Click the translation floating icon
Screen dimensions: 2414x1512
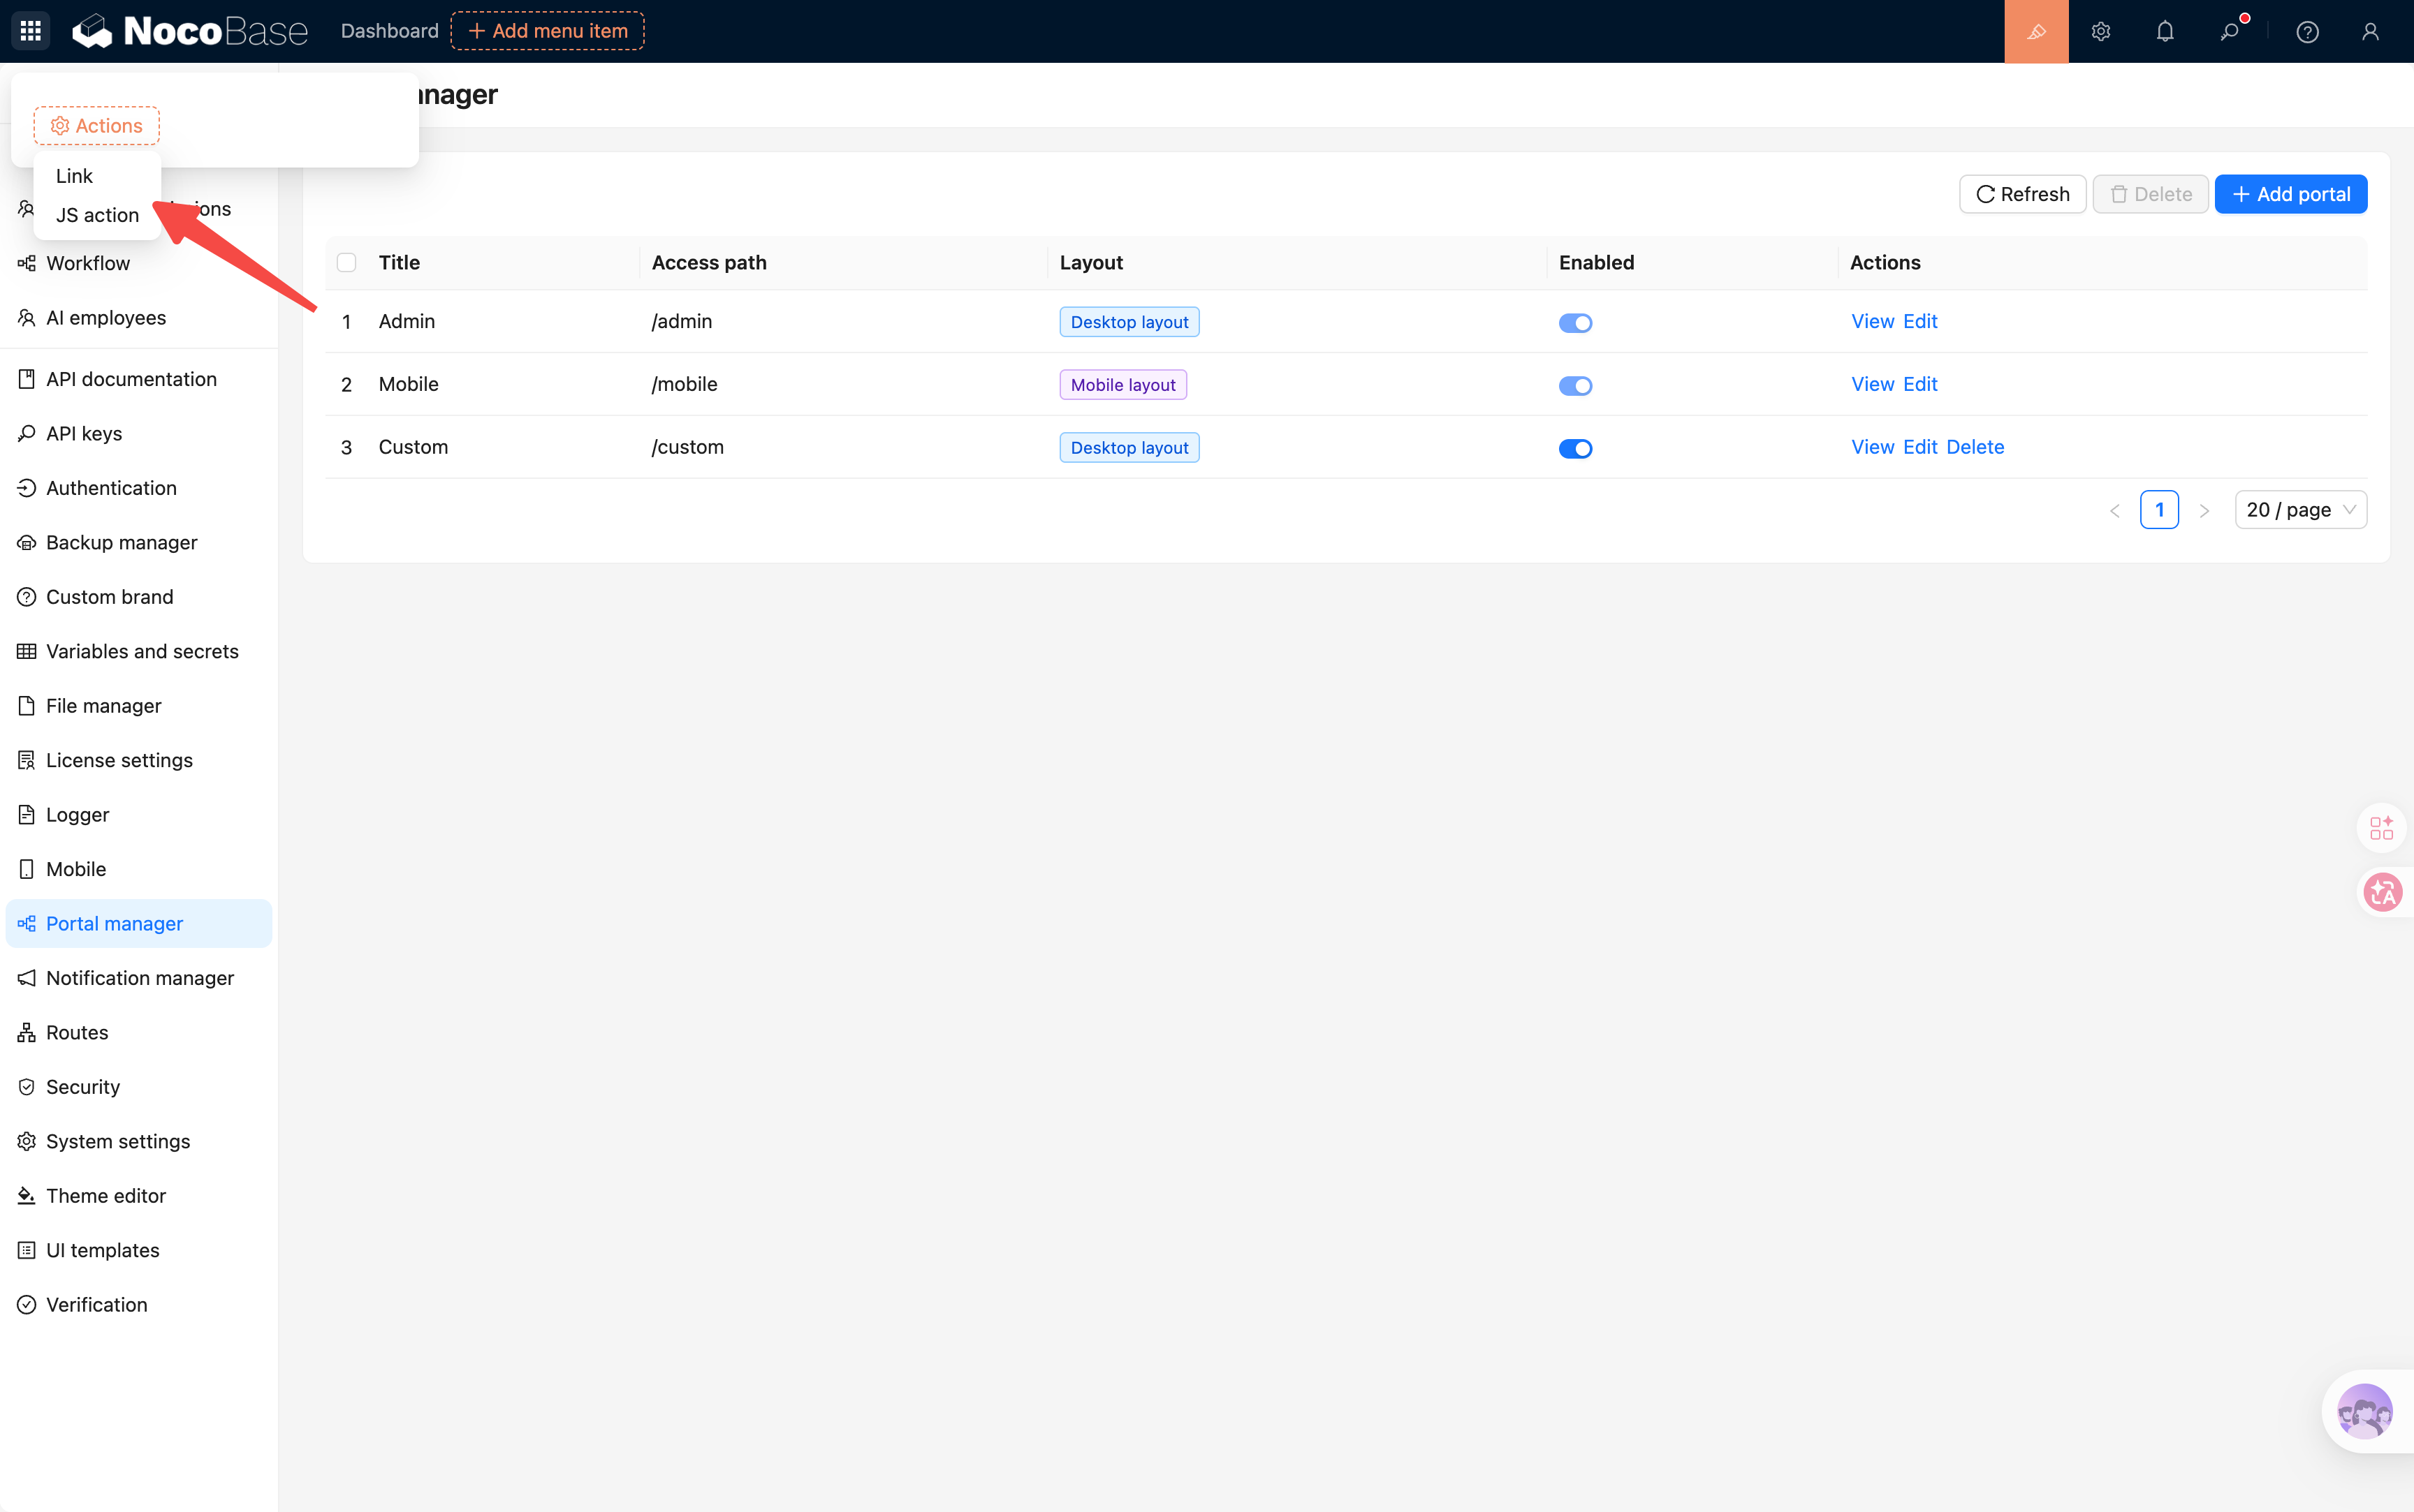tap(2382, 891)
